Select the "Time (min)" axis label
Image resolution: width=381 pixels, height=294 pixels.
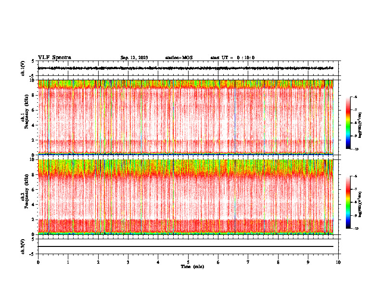(192, 267)
